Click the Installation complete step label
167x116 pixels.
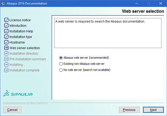point(25,70)
